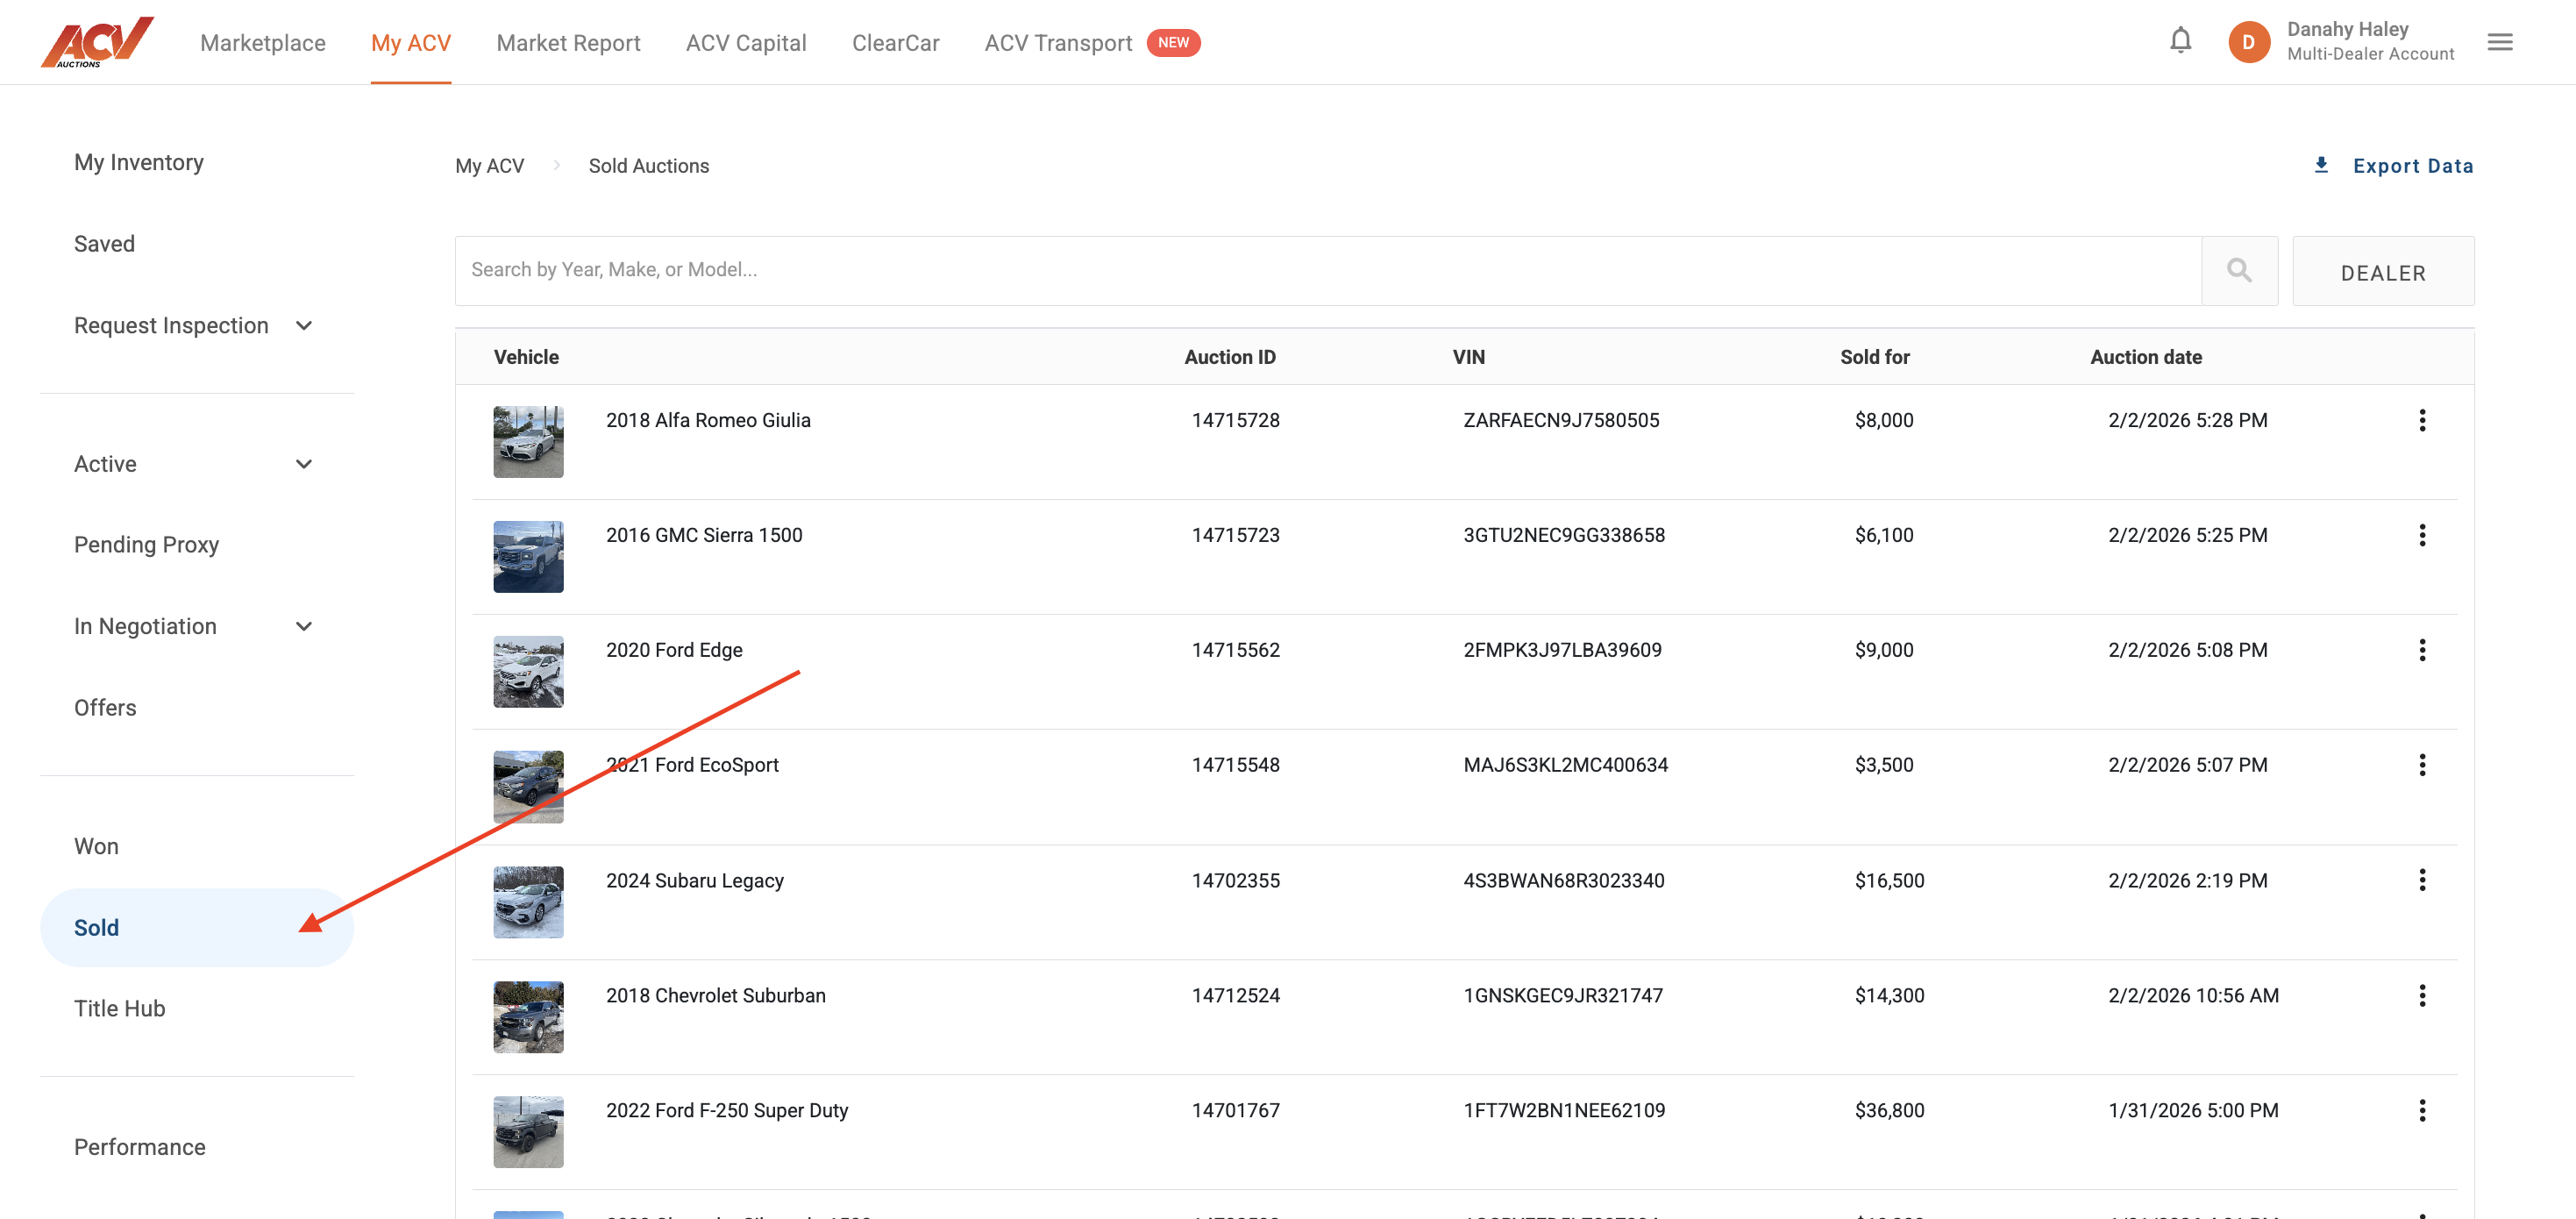Screen dimensions: 2576x1219
Task: Click the vehicle search input field
Action: tap(1327, 270)
